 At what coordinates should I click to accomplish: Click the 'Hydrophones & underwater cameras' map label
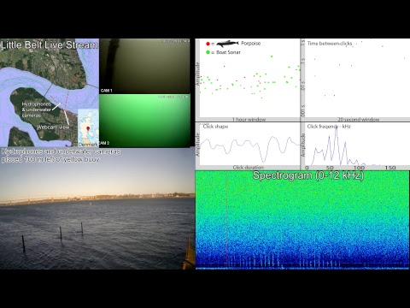tap(37, 110)
